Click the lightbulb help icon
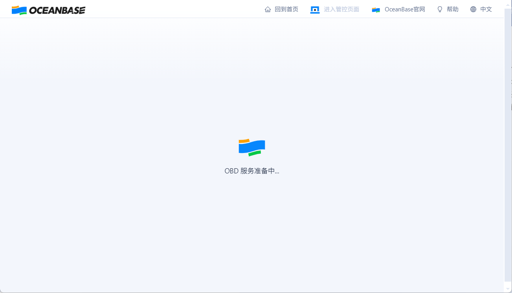The image size is (512, 293). pos(440,9)
